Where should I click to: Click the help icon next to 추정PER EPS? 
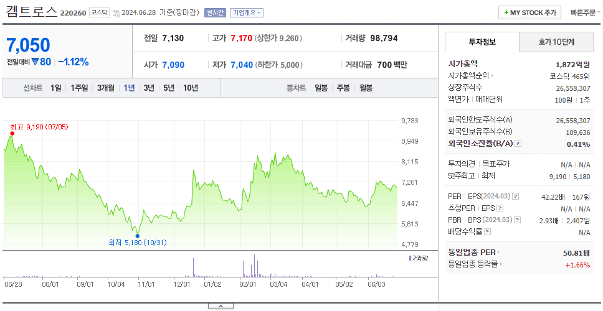500,208
